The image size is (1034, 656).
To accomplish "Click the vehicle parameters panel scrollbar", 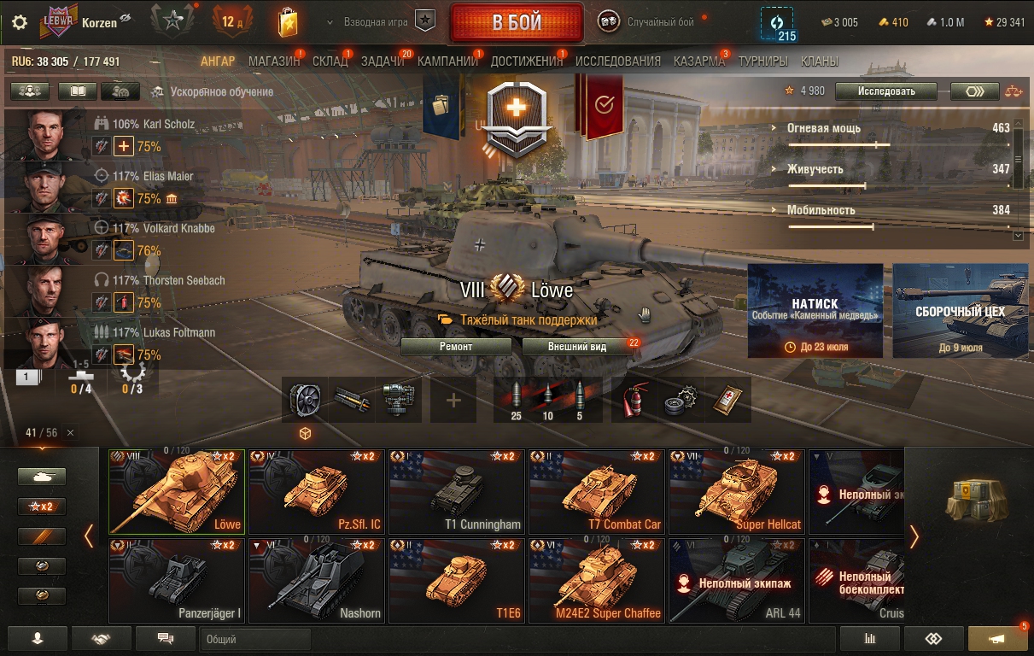I will pos(1017,179).
